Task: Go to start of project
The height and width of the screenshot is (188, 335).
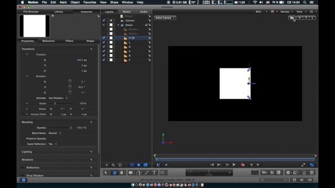Action: pos(212,165)
